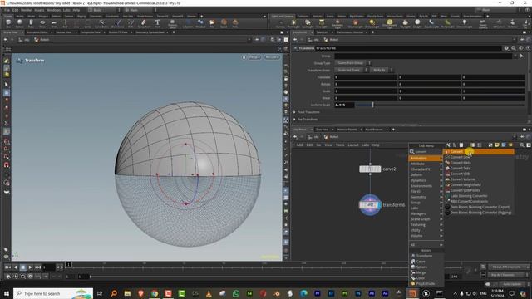Expand the Geometry category in Tab menu
Screen dimensions: 532x299
[426, 197]
